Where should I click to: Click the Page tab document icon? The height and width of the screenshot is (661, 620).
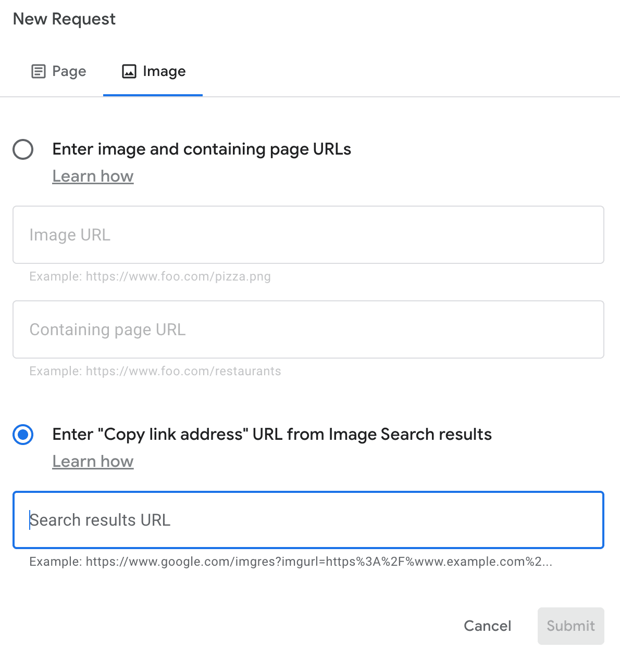[x=39, y=71]
